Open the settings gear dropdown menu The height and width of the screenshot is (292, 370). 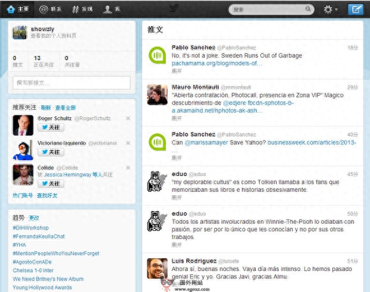click(330, 10)
